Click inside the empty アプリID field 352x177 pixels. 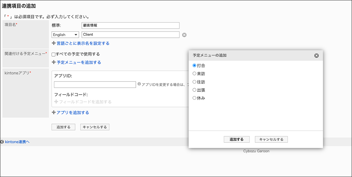[x=95, y=84]
